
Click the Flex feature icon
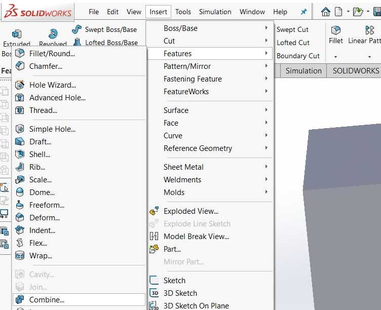tap(20, 243)
